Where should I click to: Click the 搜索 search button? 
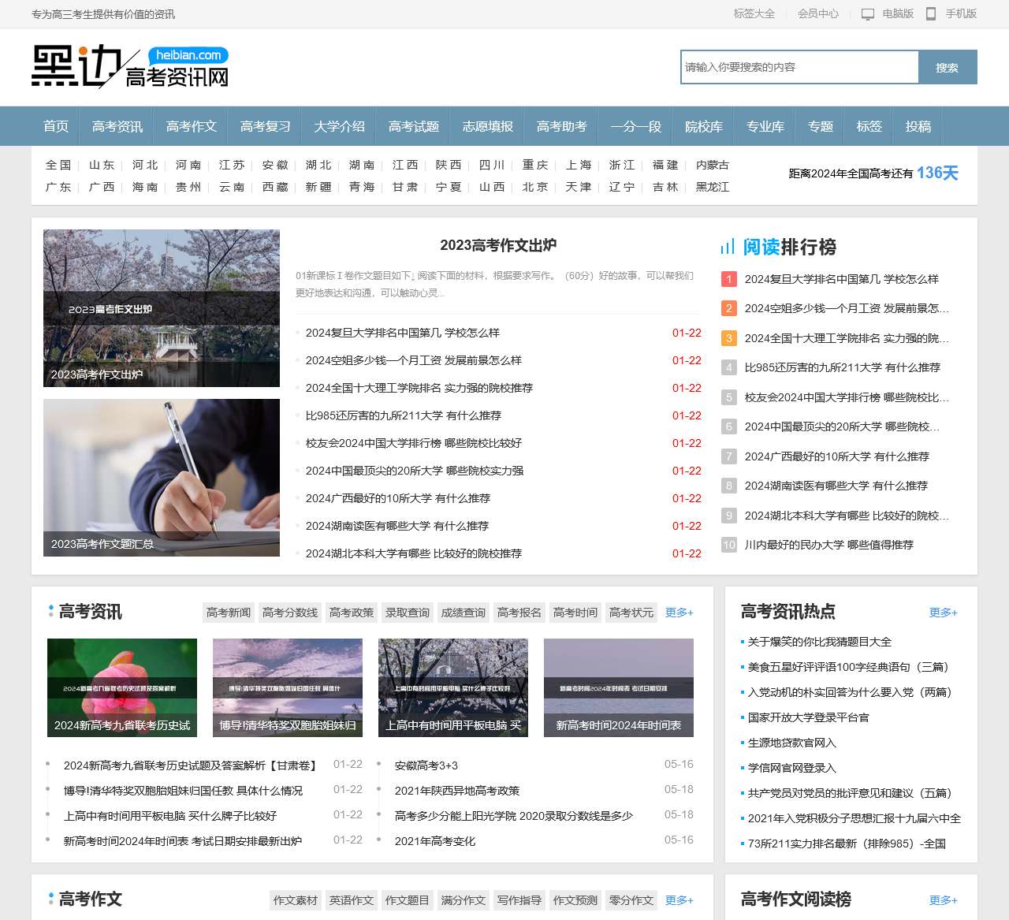(948, 67)
